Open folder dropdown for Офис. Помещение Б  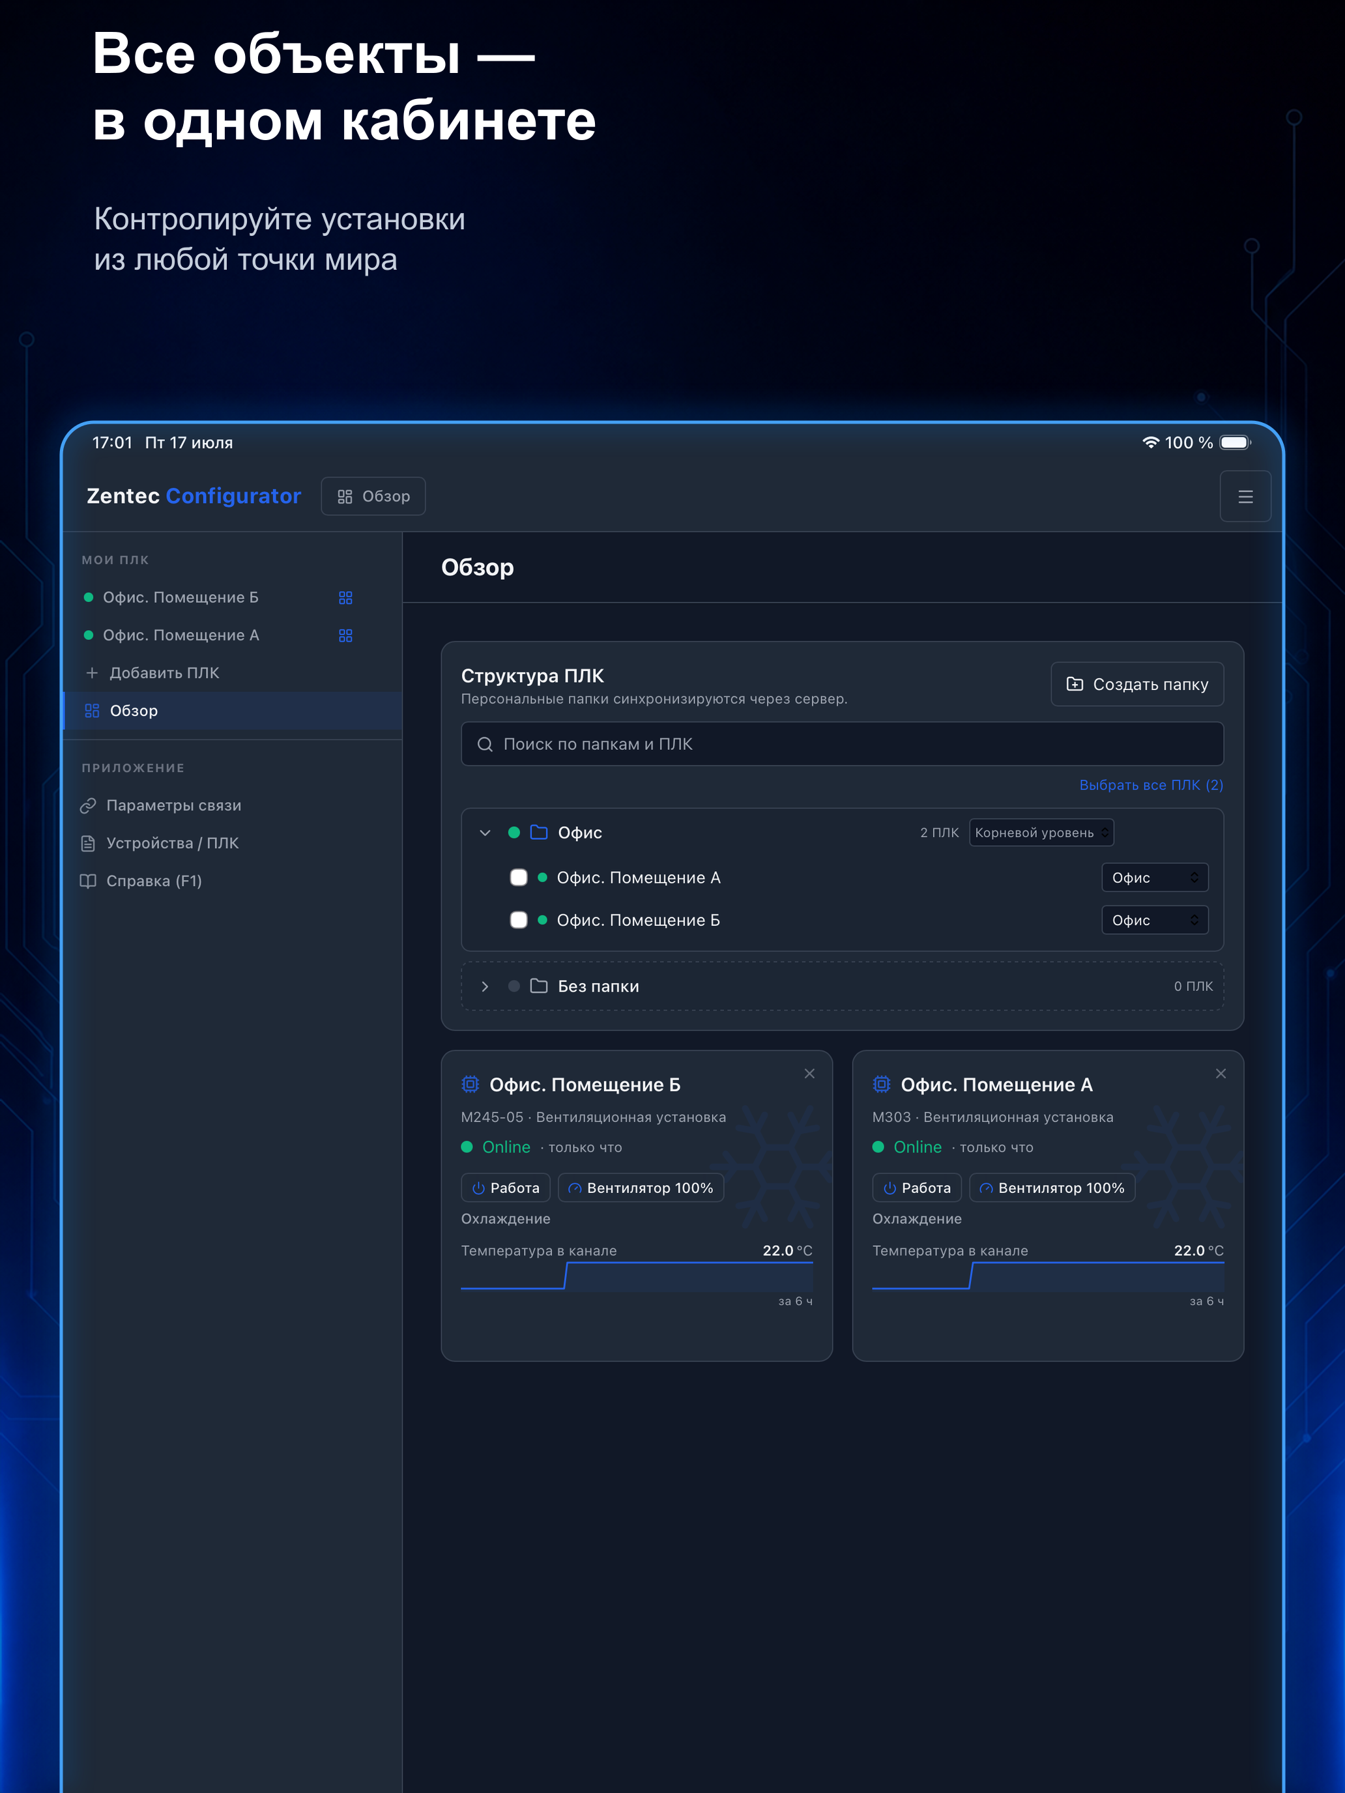point(1155,920)
